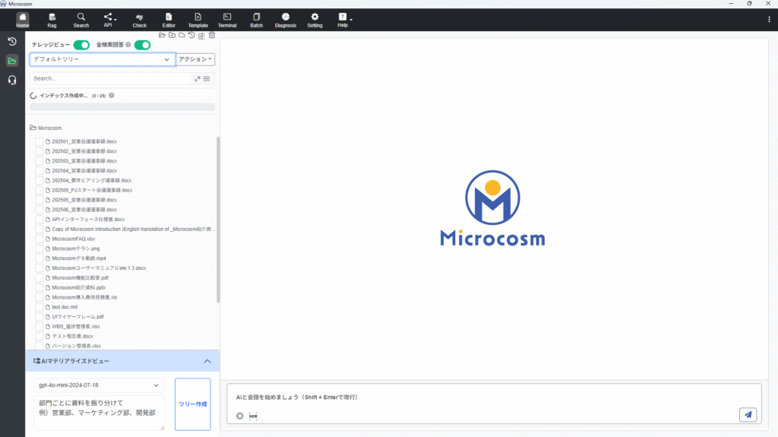The width and height of the screenshot is (778, 437).
Task: Send message with paper plane icon
Action: 748,414
